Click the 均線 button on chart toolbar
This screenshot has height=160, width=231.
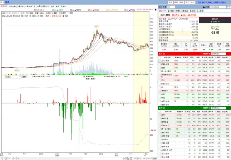coord(4,13)
